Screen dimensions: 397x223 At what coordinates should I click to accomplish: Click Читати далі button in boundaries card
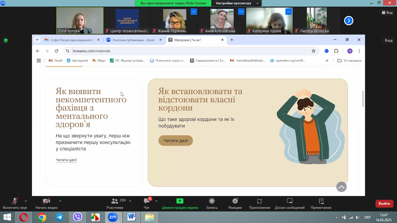(176, 141)
